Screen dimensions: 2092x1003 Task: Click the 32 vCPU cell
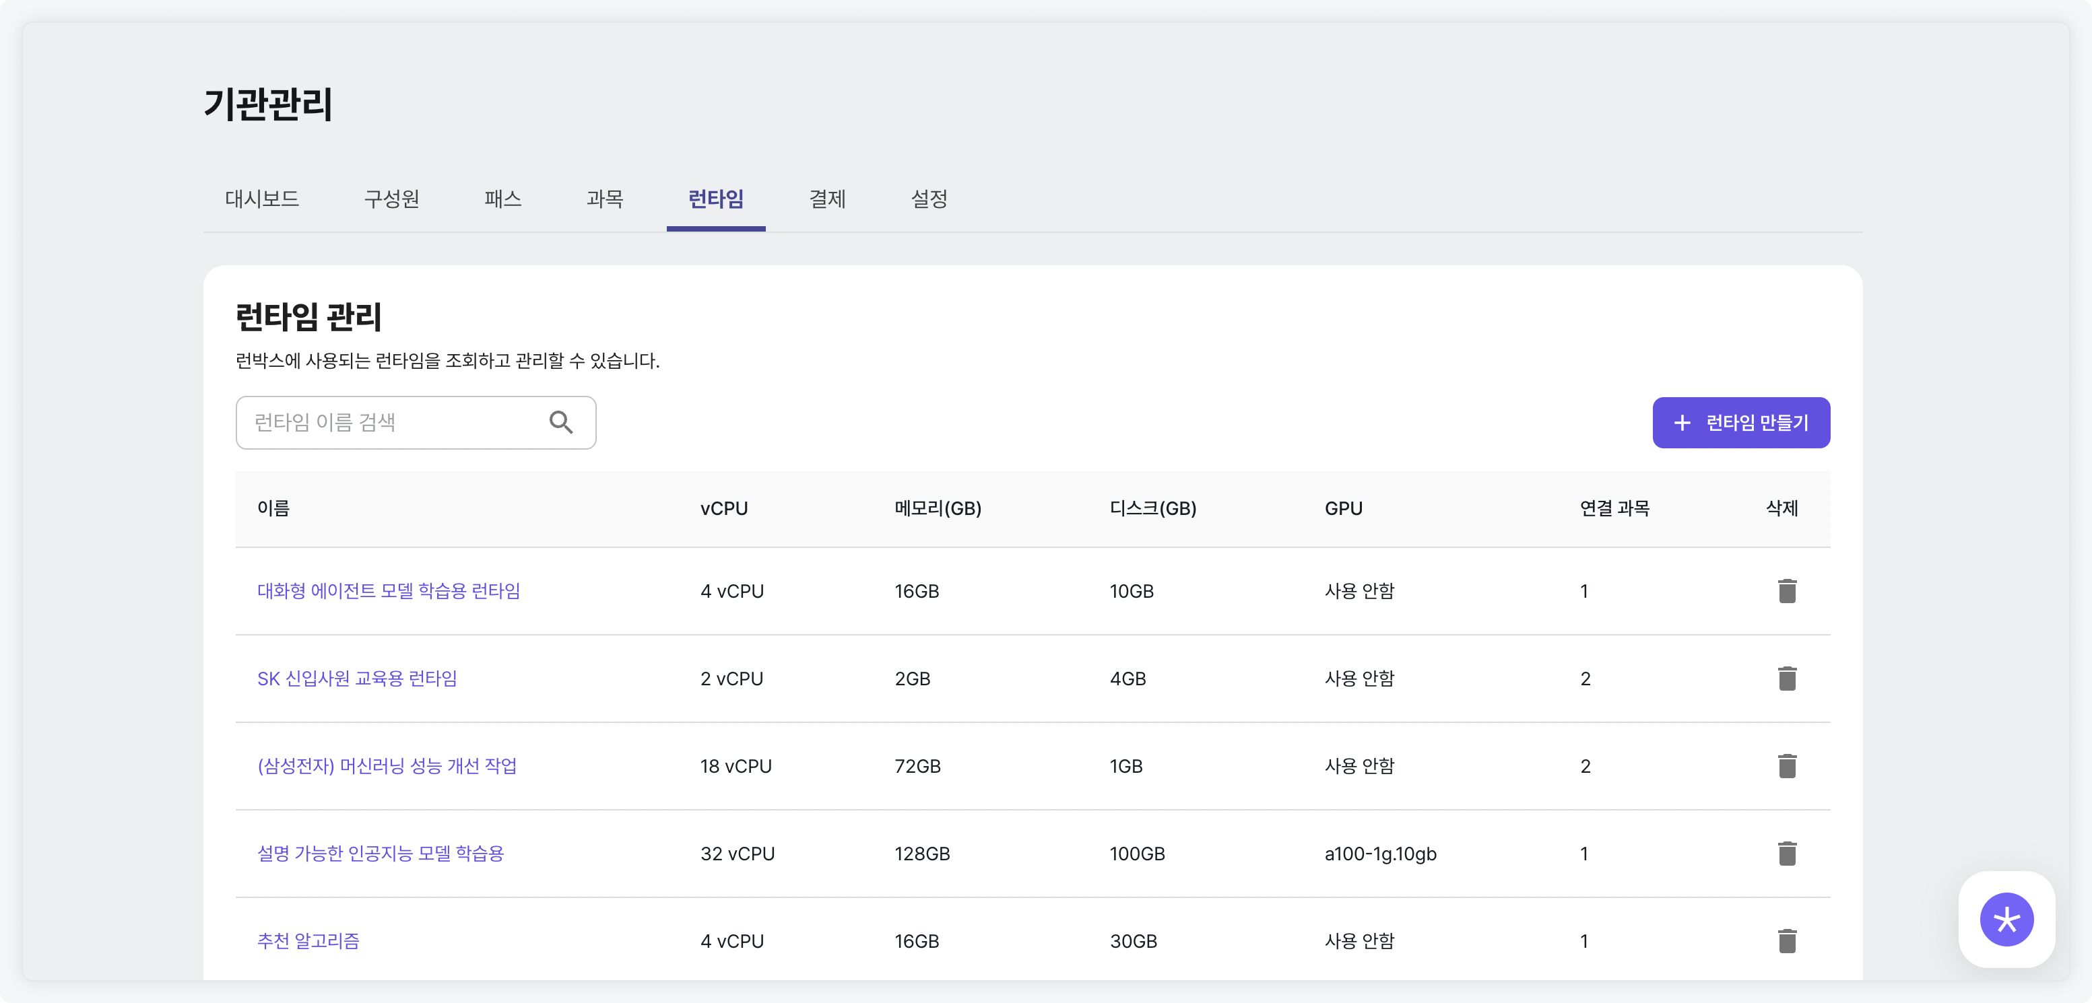[x=738, y=854]
